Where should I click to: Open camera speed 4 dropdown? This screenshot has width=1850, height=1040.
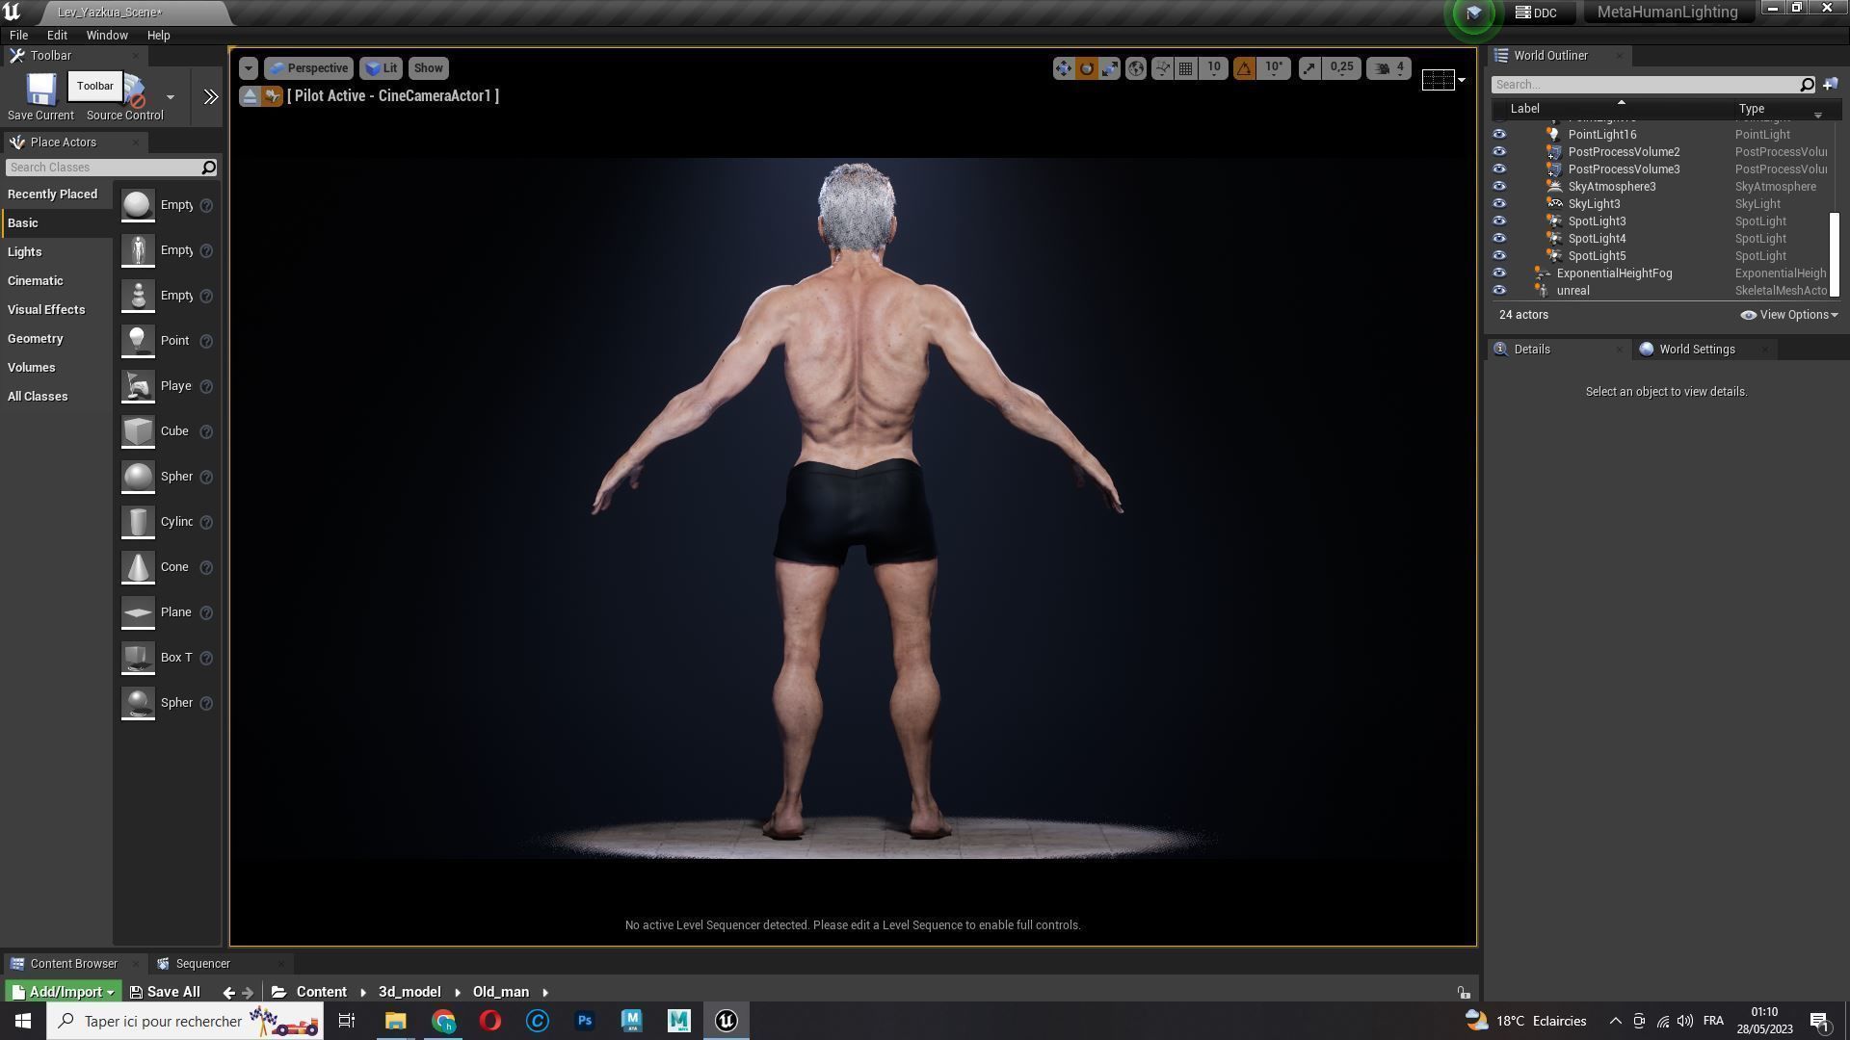click(x=1388, y=68)
